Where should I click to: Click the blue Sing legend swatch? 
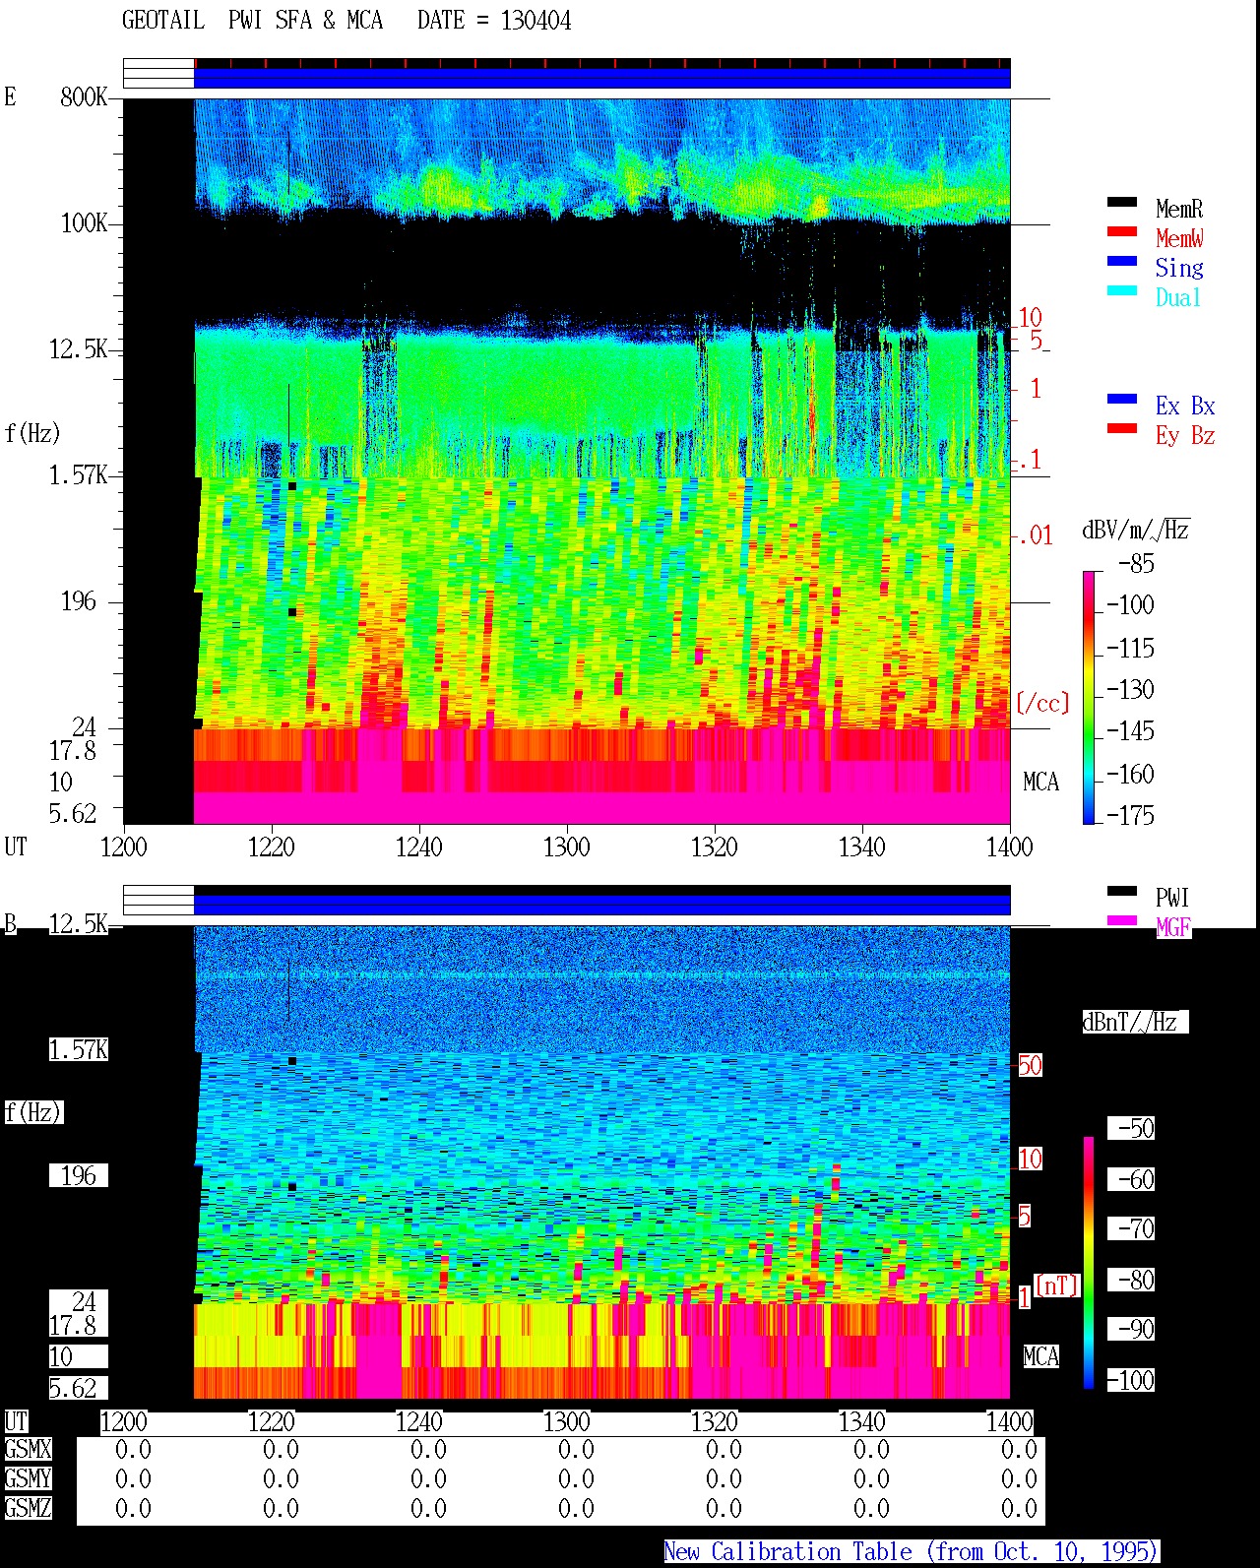click(x=1122, y=262)
